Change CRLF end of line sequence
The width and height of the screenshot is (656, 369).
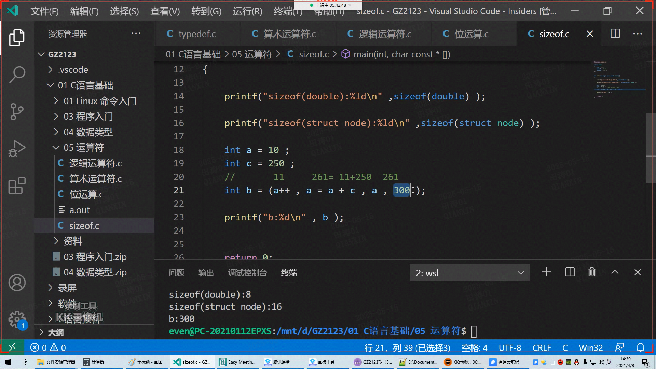tap(542, 347)
